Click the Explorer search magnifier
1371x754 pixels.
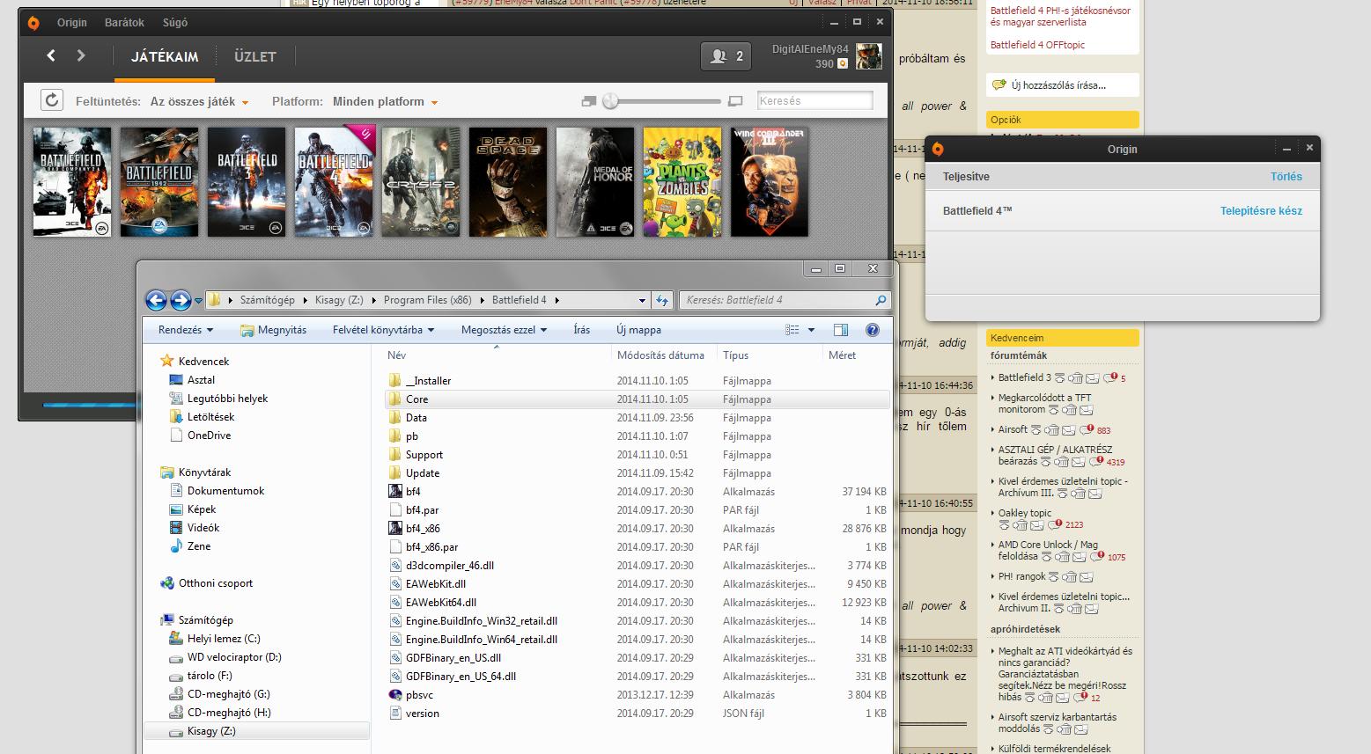click(x=881, y=300)
